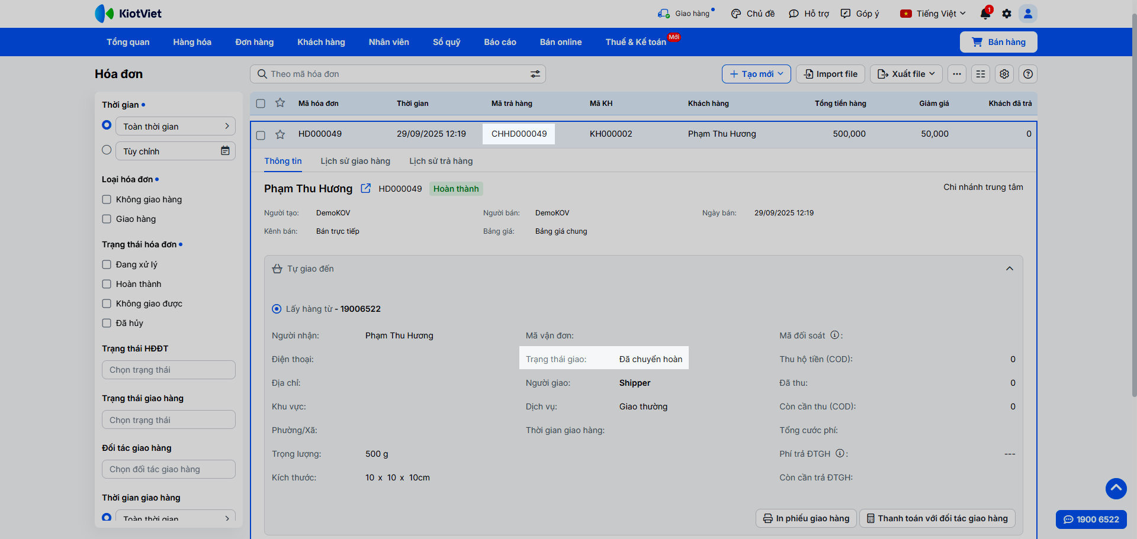The height and width of the screenshot is (539, 1137).
Task: Open the Chọn đối tác giao hàng dropdown
Action: 169,469
